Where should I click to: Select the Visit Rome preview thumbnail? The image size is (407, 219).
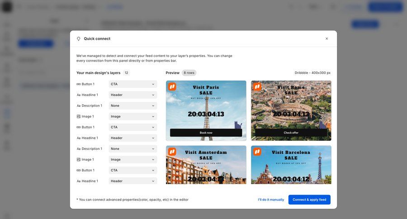pyautogui.click(x=291, y=111)
